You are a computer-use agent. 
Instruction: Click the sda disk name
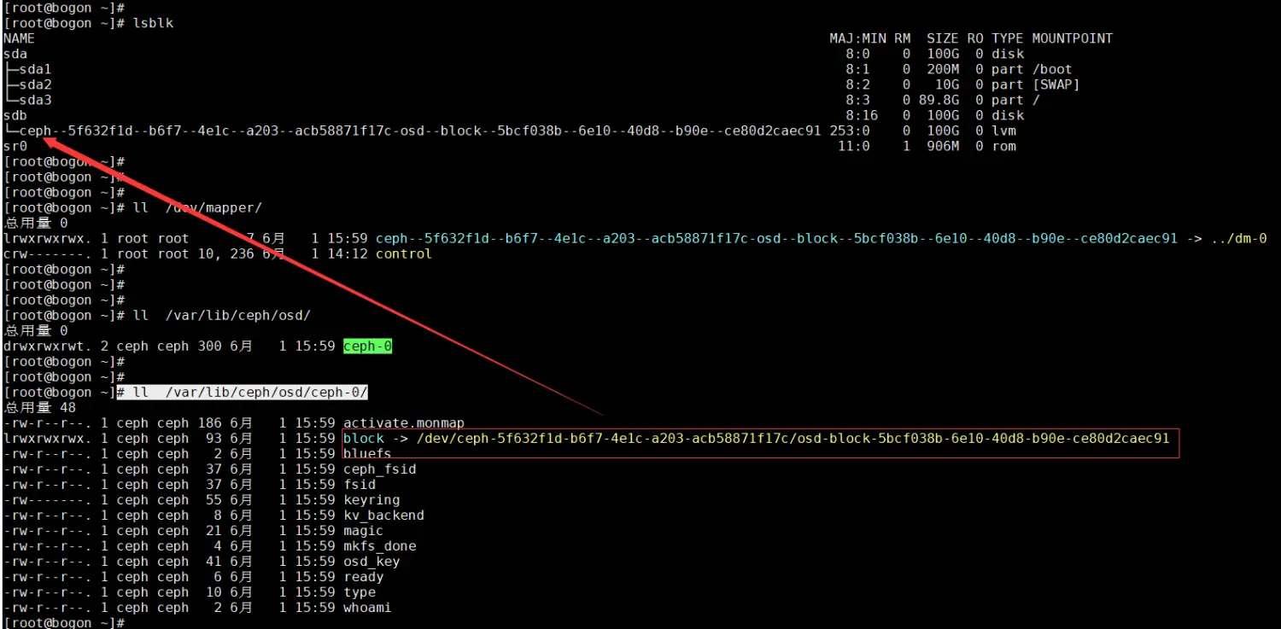click(15, 54)
